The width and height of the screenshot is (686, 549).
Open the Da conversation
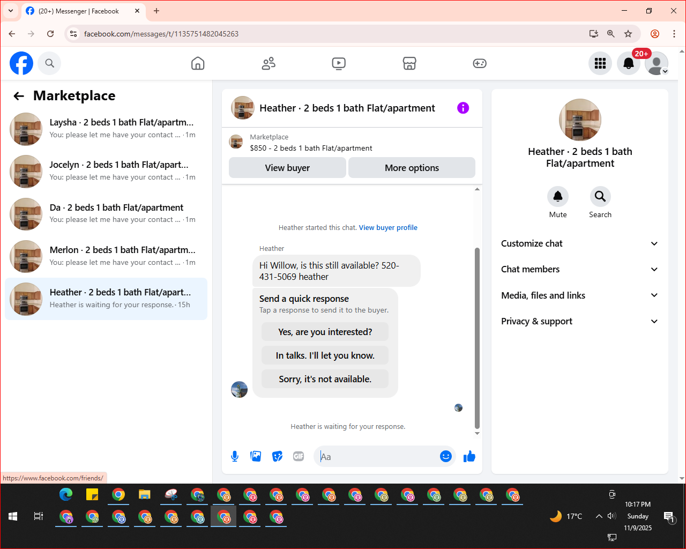(106, 213)
